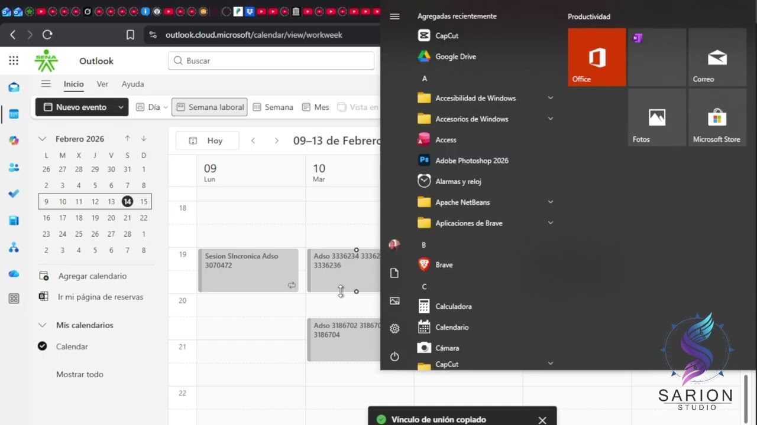Go to next month in mini calendar
Image resolution: width=757 pixels, height=425 pixels.
coord(143,139)
